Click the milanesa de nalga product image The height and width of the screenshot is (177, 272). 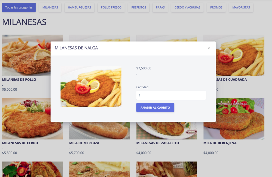pos(91,86)
